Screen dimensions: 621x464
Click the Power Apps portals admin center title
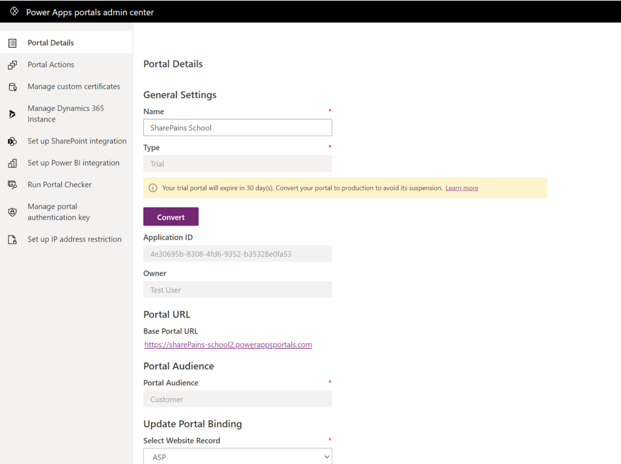pos(90,12)
